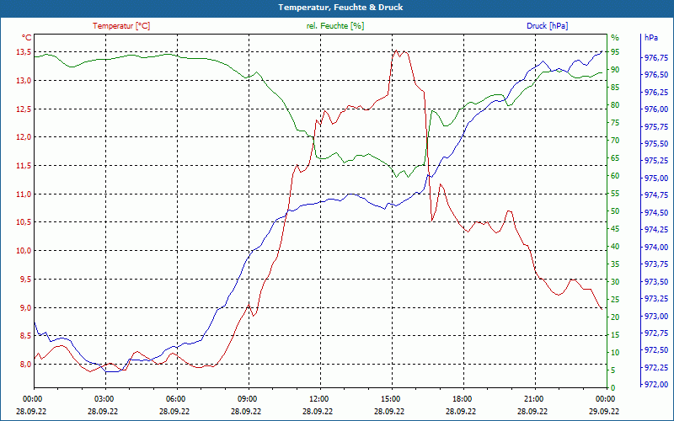Image resolution: width=674 pixels, height=421 pixels.
Task: Click the 0 humidity axis value
Action: [x=613, y=388]
